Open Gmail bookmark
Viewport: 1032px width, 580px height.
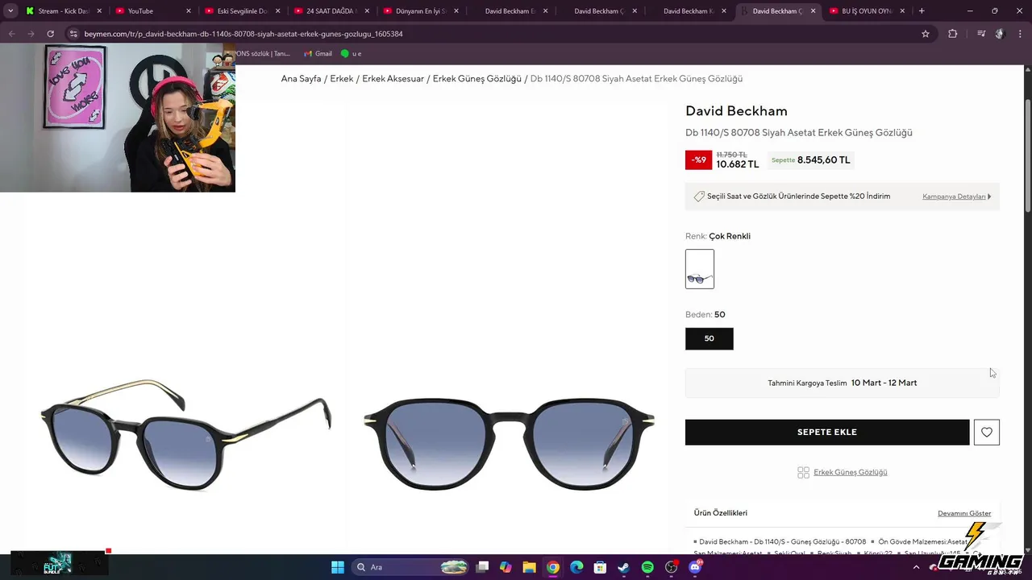click(318, 54)
